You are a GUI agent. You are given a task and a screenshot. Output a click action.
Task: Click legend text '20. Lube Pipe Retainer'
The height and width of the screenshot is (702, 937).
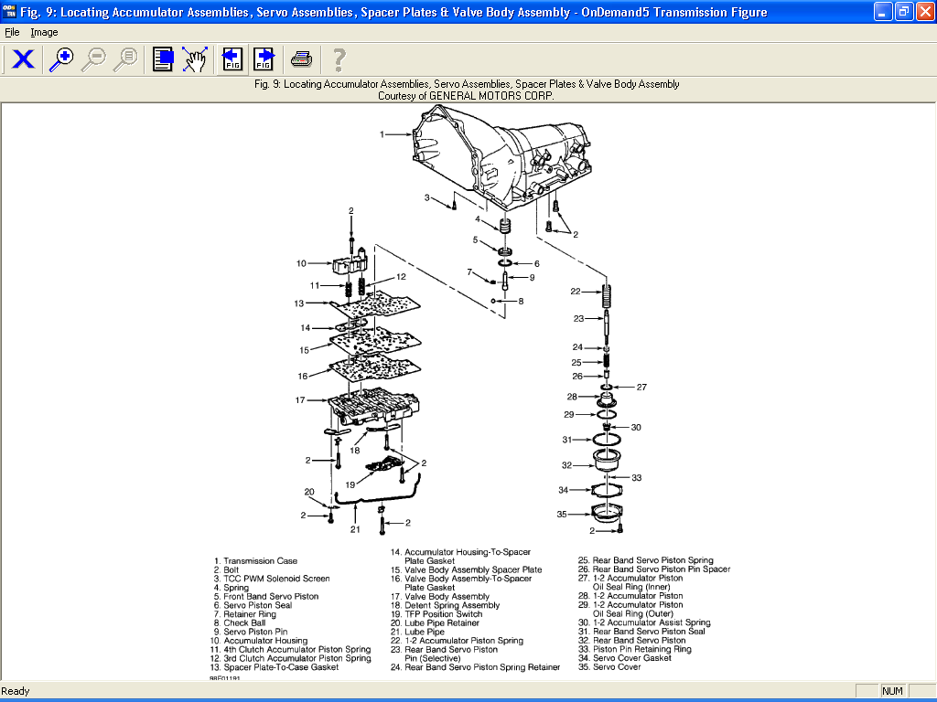pyautogui.click(x=435, y=623)
